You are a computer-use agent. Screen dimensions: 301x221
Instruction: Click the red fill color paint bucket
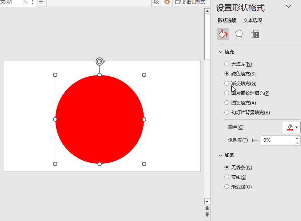pyautogui.click(x=290, y=127)
